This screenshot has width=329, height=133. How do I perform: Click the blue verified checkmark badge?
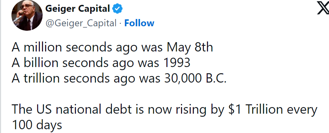118,9
